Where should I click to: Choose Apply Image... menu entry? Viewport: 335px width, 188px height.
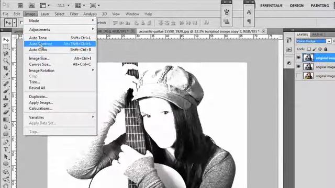click(60, 102)
